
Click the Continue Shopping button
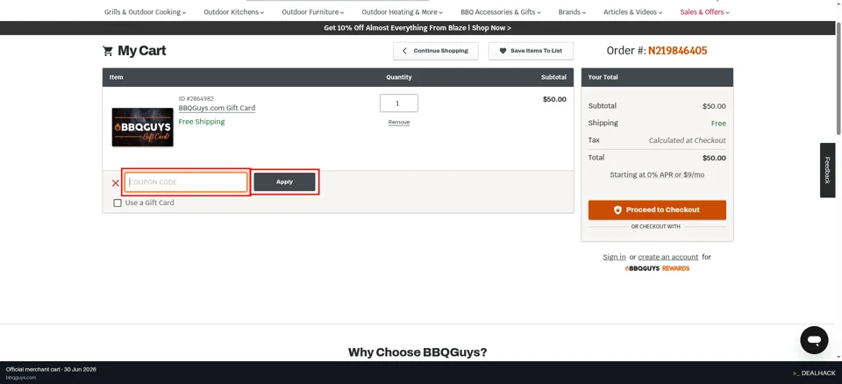[x=436, y=51]
